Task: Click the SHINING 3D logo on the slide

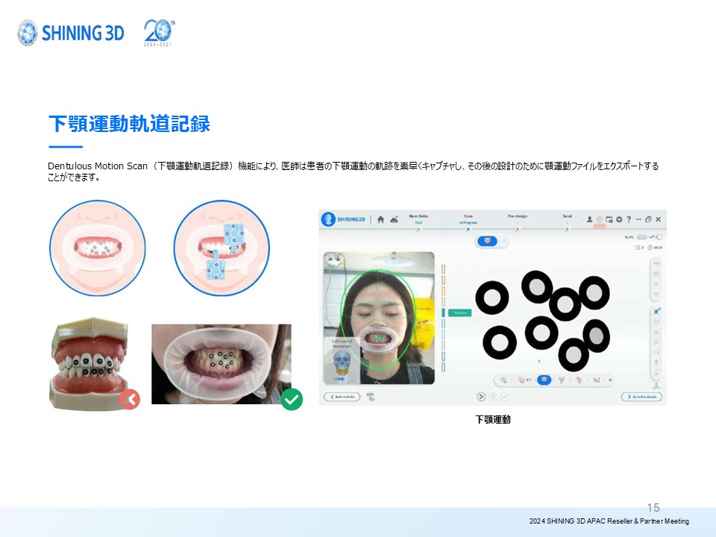Action: 71,33
